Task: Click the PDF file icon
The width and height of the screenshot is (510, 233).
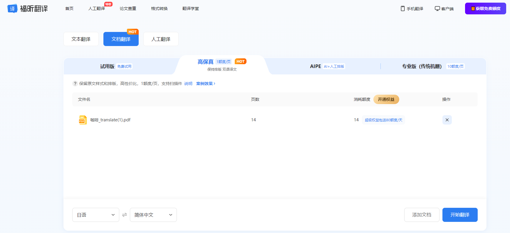Action: (83, 120)
